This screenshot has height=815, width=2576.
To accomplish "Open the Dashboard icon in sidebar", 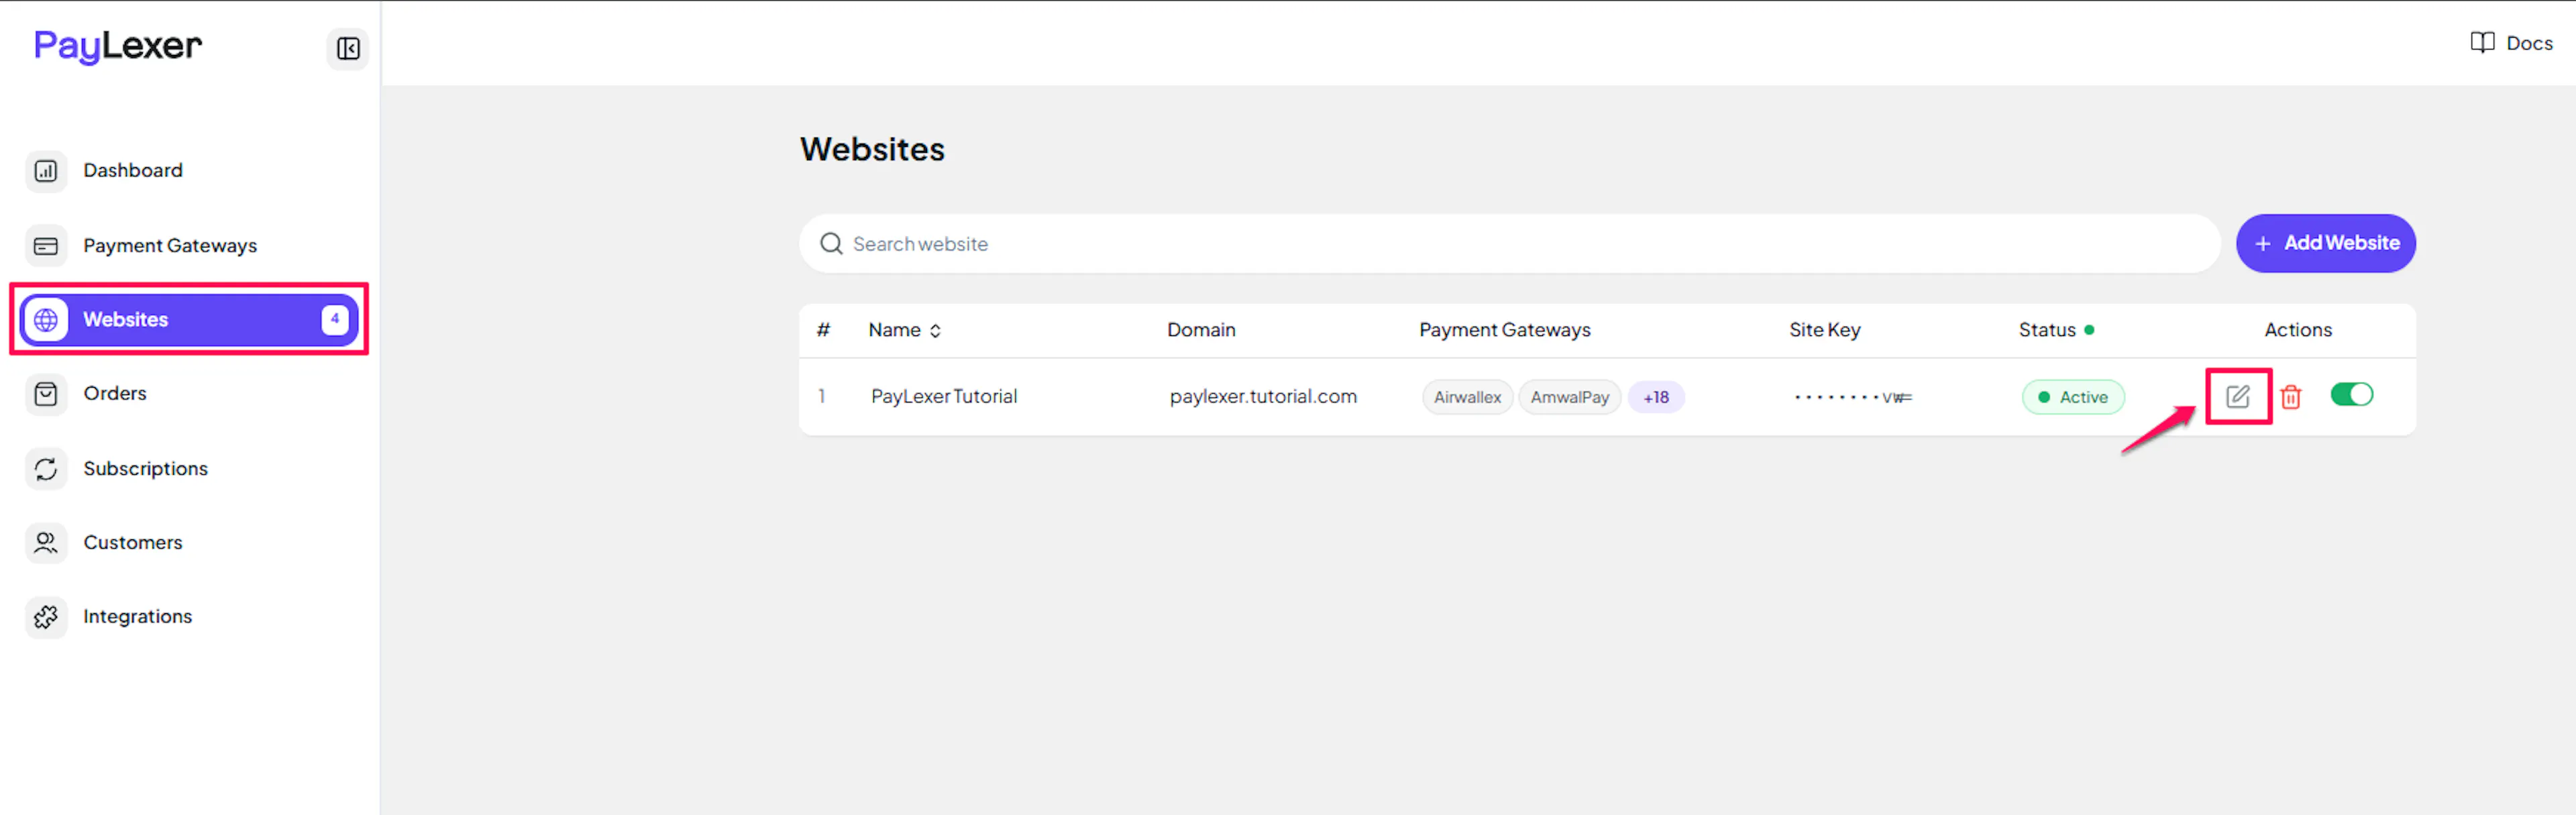I will [x=46, y=171].
